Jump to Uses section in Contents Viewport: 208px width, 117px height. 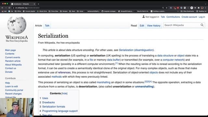coord(45,98)
